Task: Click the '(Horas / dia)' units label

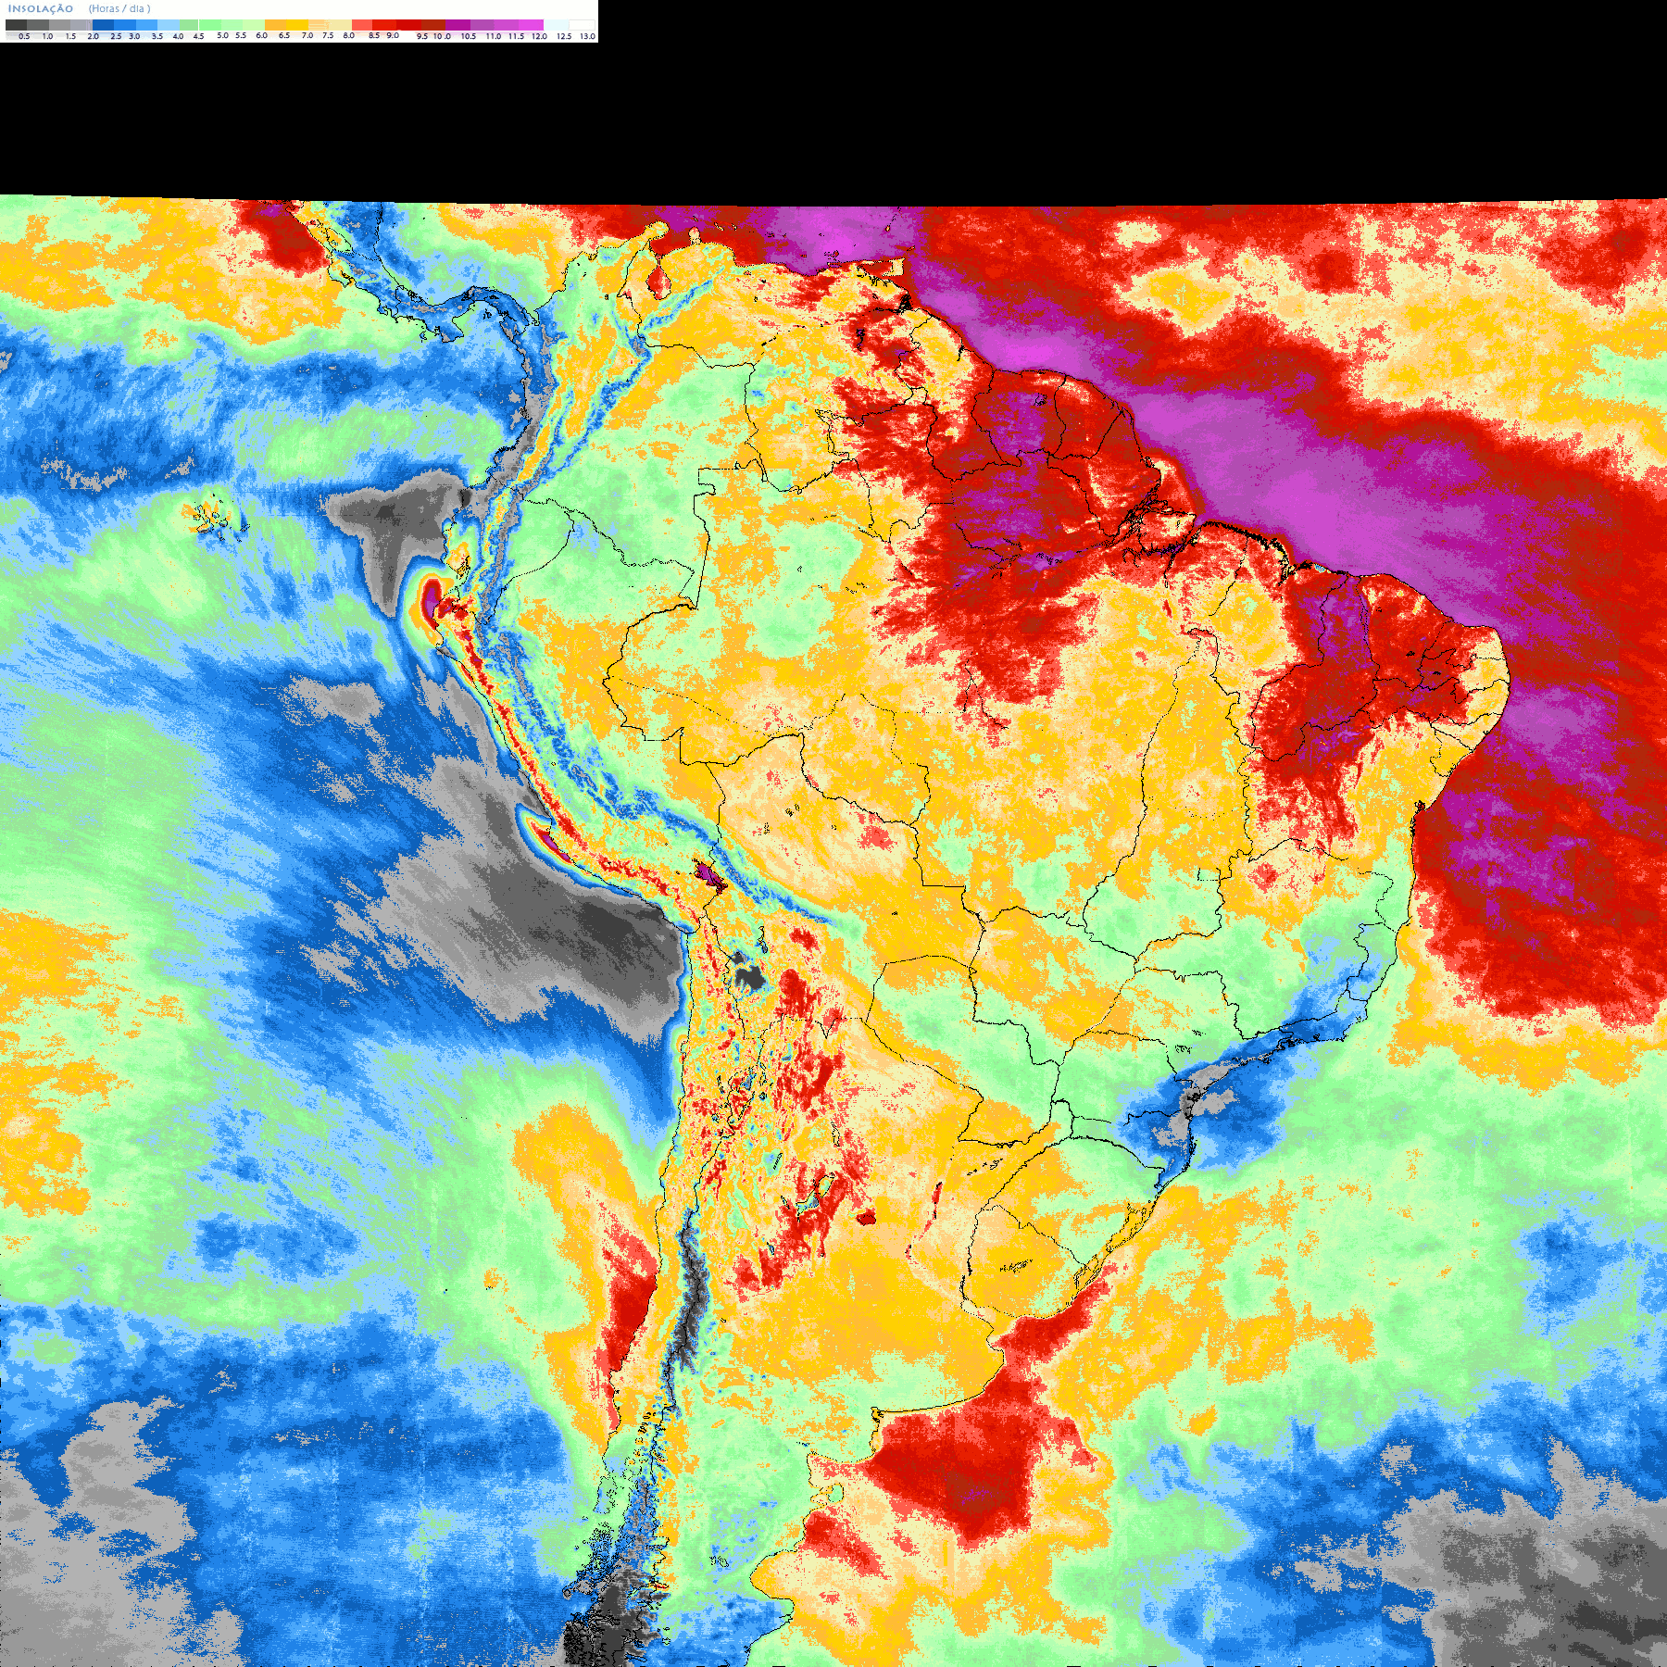Action: (119, 8)
